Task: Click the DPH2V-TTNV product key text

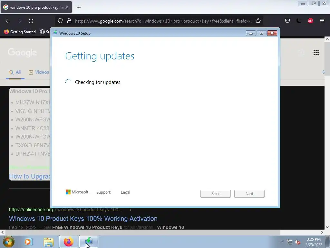Action: (x=33, y=154)
